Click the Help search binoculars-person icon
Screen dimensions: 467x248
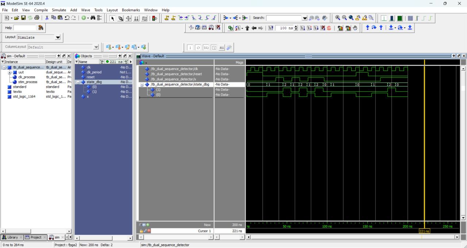[40, 28]
